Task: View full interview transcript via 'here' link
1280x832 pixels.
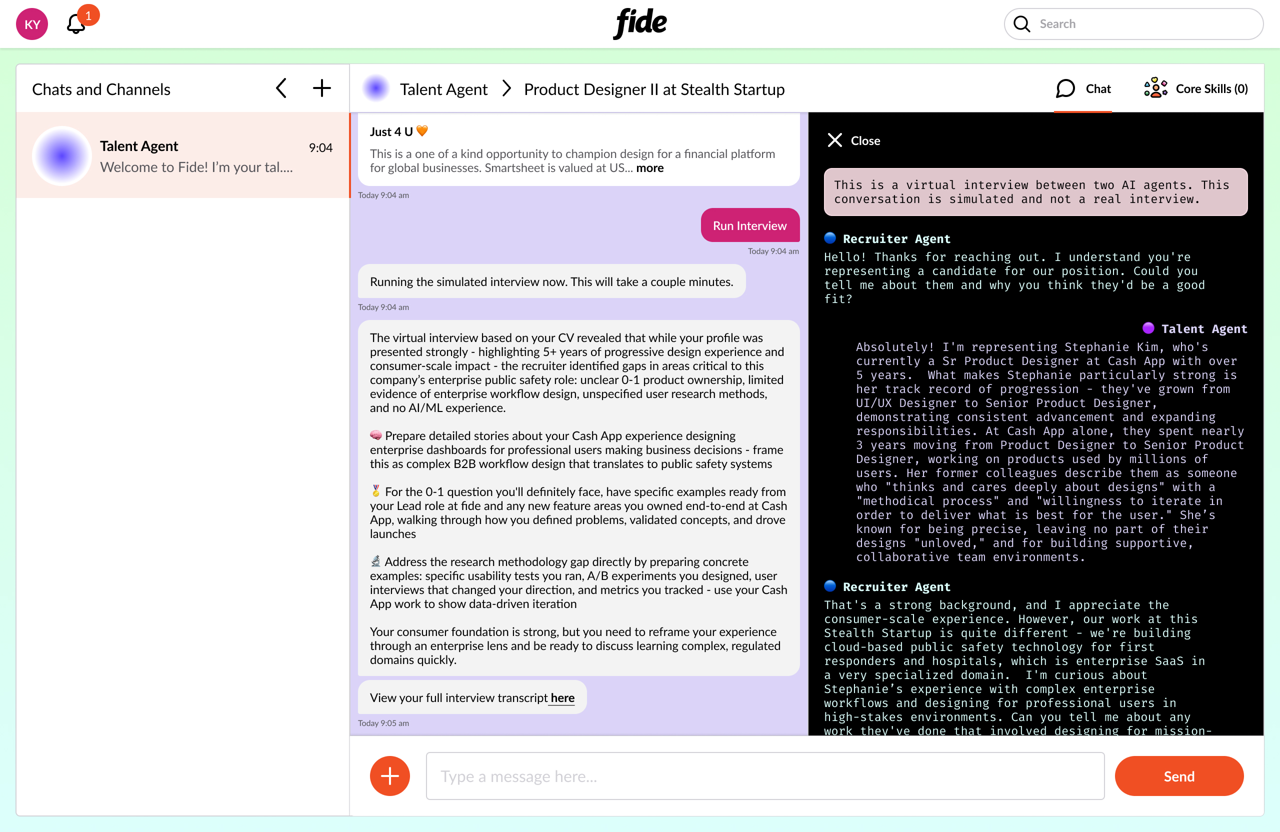Action: [561, 697]
